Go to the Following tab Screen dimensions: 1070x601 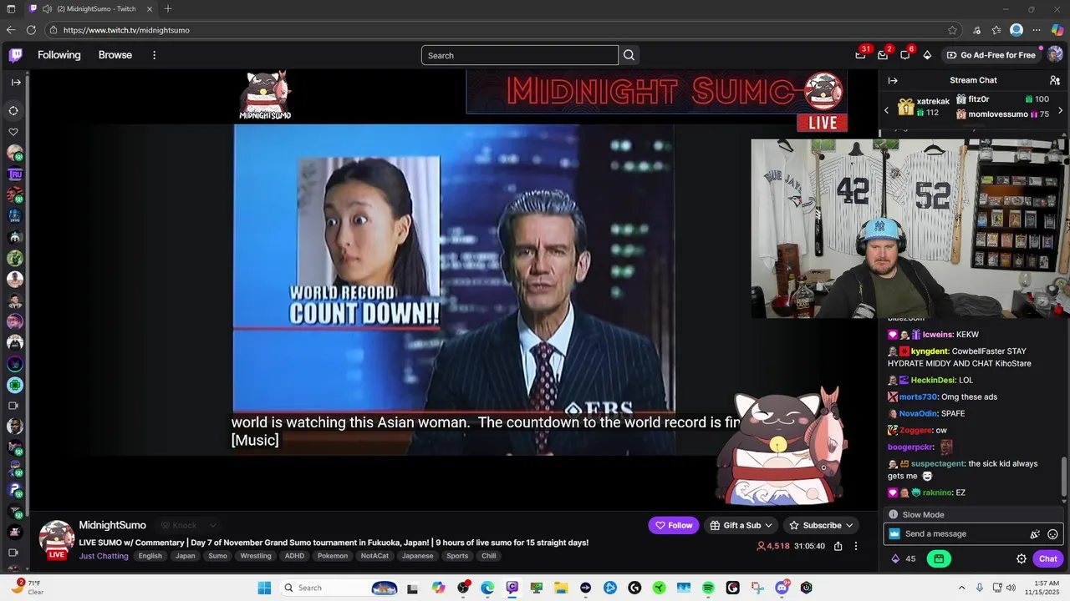click(59, 55)
